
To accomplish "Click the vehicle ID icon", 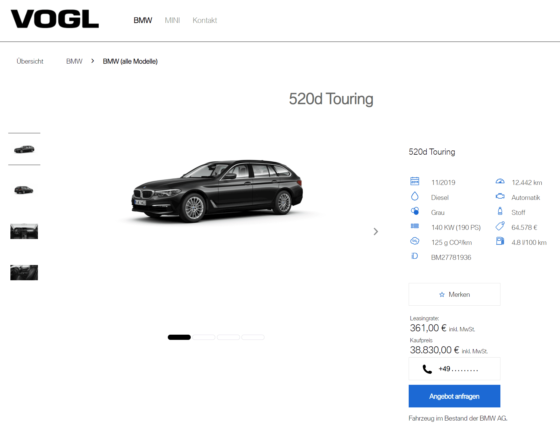I will 414,256.
